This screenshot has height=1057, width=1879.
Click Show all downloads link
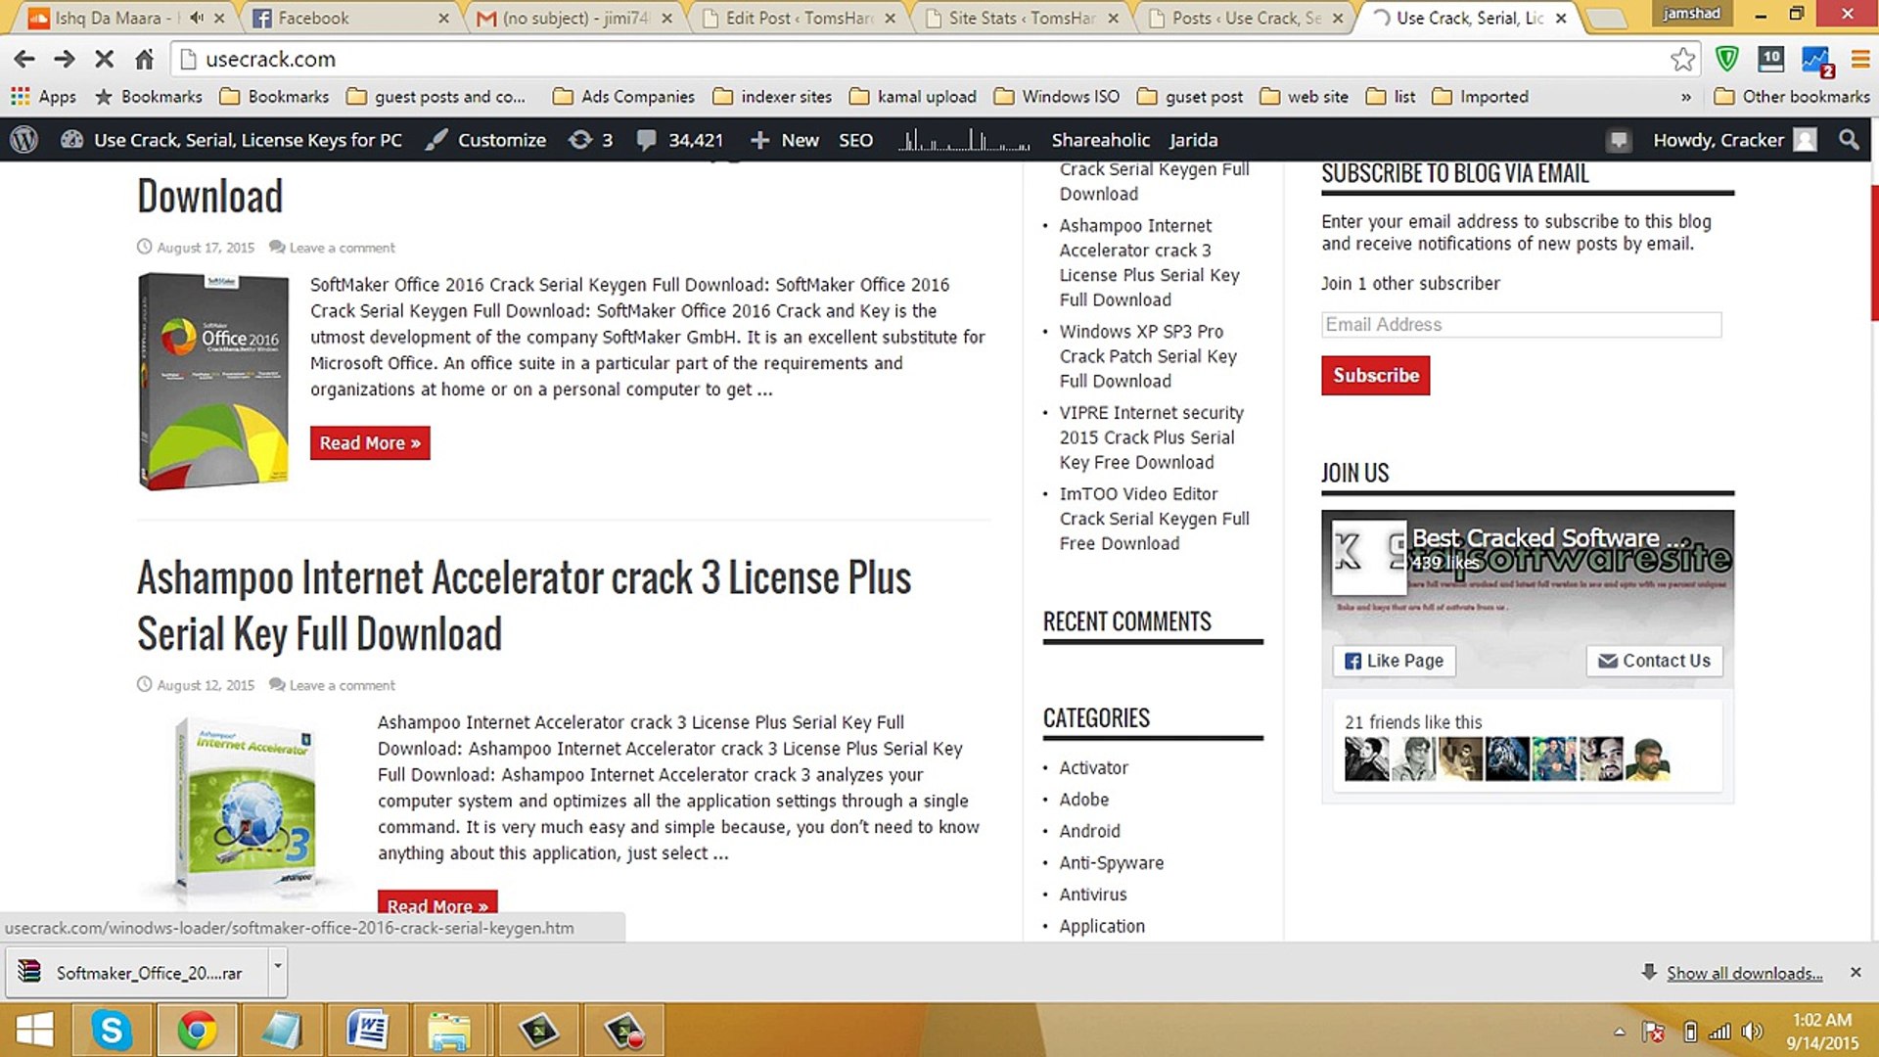(x=1744, y=973)
